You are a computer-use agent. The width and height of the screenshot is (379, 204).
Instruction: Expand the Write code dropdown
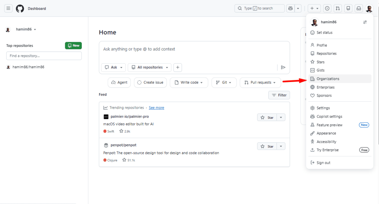tap(189, 82)
